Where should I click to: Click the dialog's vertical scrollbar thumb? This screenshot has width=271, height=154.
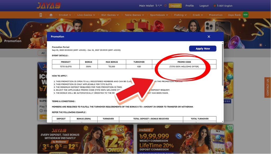(x=222, y=65)
